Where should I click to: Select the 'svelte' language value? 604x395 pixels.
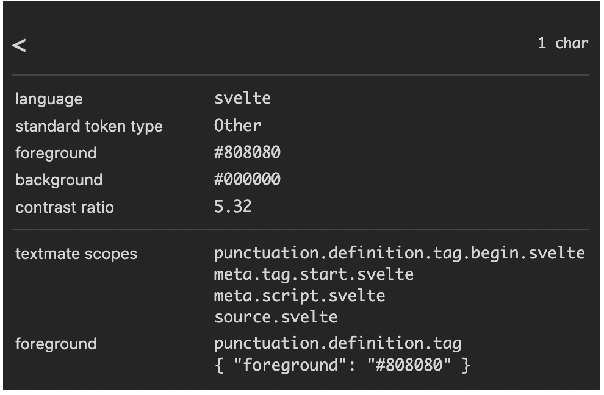coord(242,99)
